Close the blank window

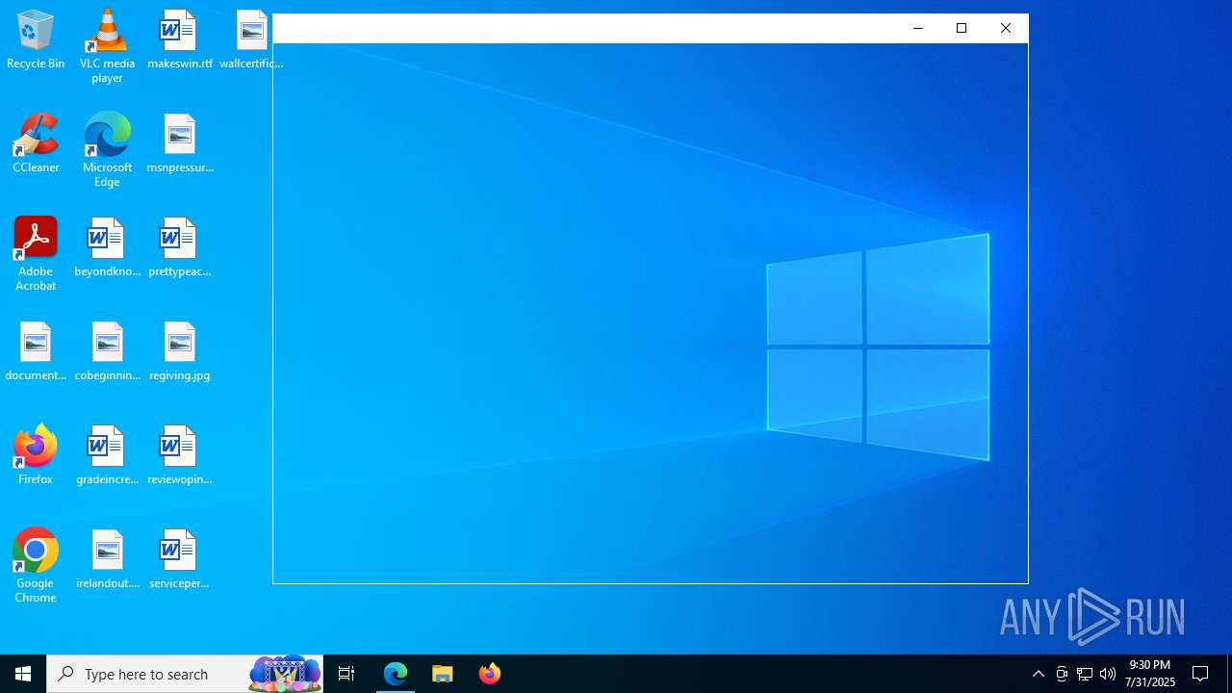[x=1006, y=29]
